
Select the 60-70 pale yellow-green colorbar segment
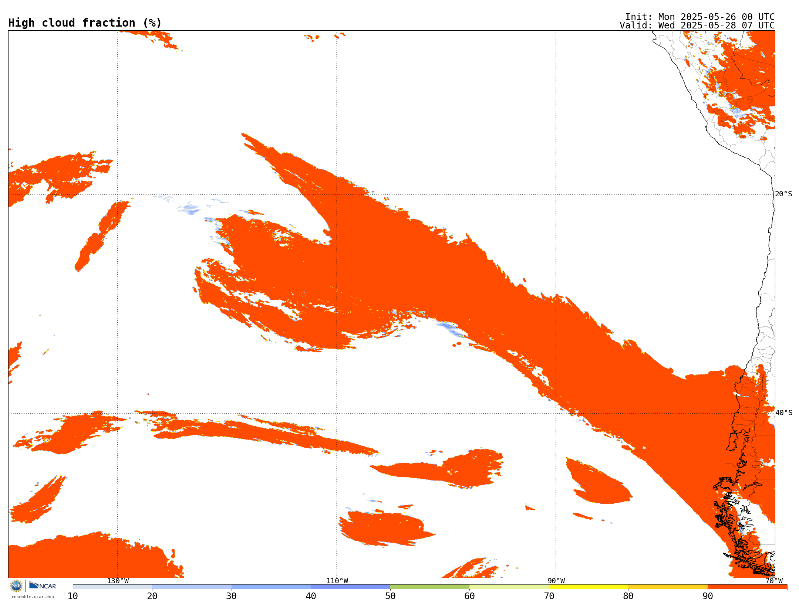(x=509, y=587)
